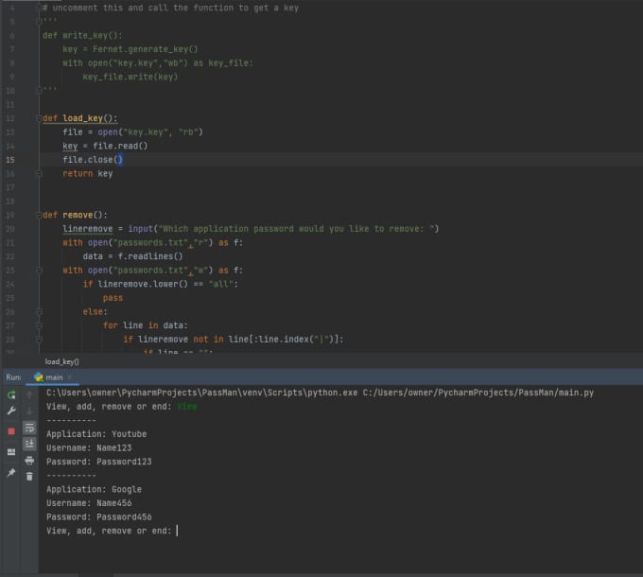The width and height of the screenshot is (643, 577).
Task: Click the Python icon on main tab
Action: (x=39, y=377)
